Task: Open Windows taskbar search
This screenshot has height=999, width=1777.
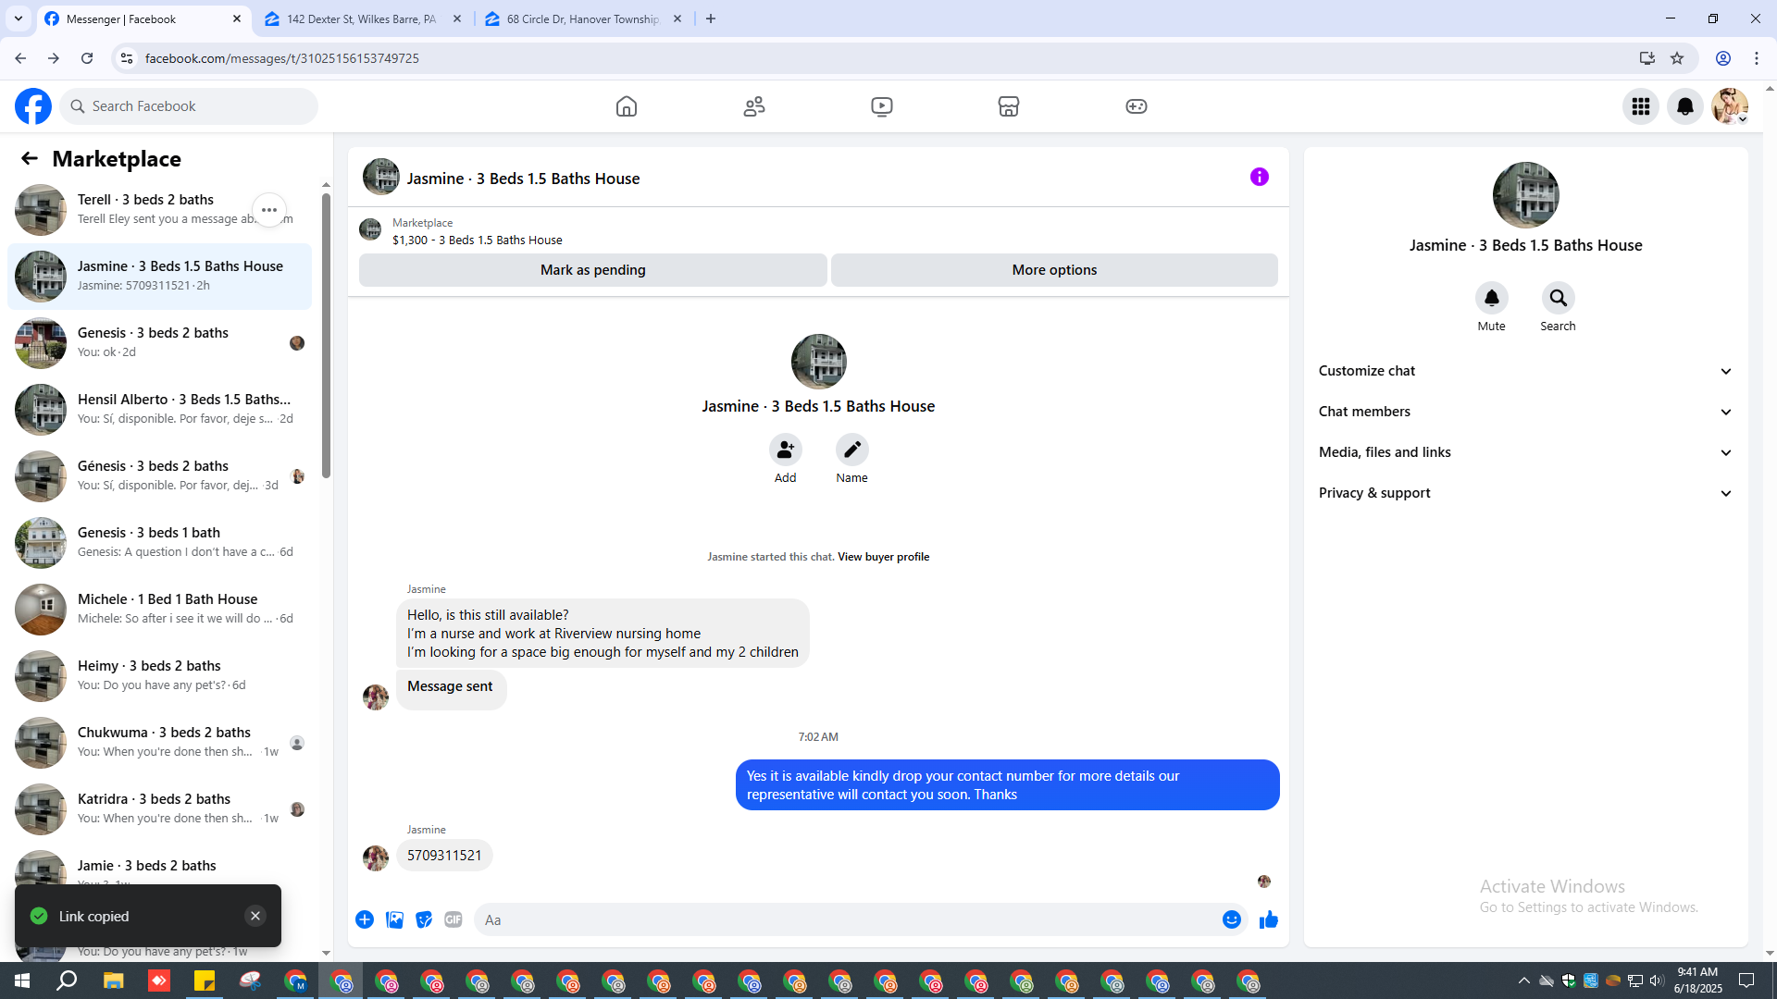Action: [x=67, y=980]
